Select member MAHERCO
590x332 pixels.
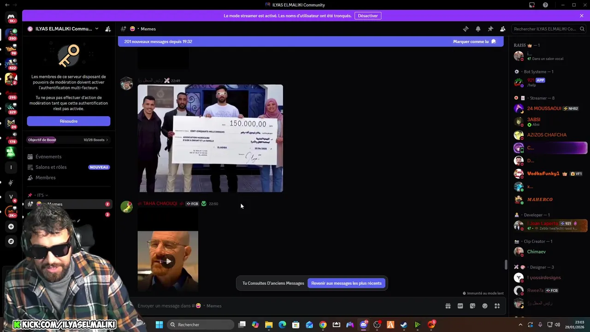pyautogui.click(x=550, y=200)
